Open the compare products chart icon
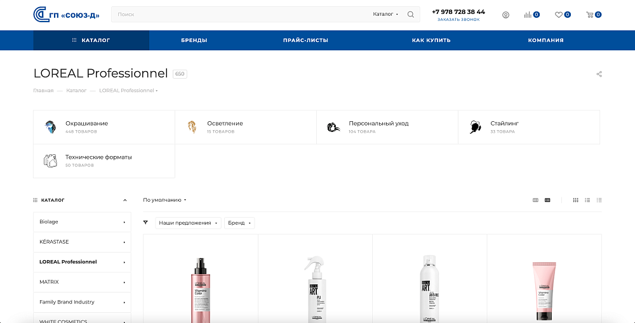 pos(527,15)
